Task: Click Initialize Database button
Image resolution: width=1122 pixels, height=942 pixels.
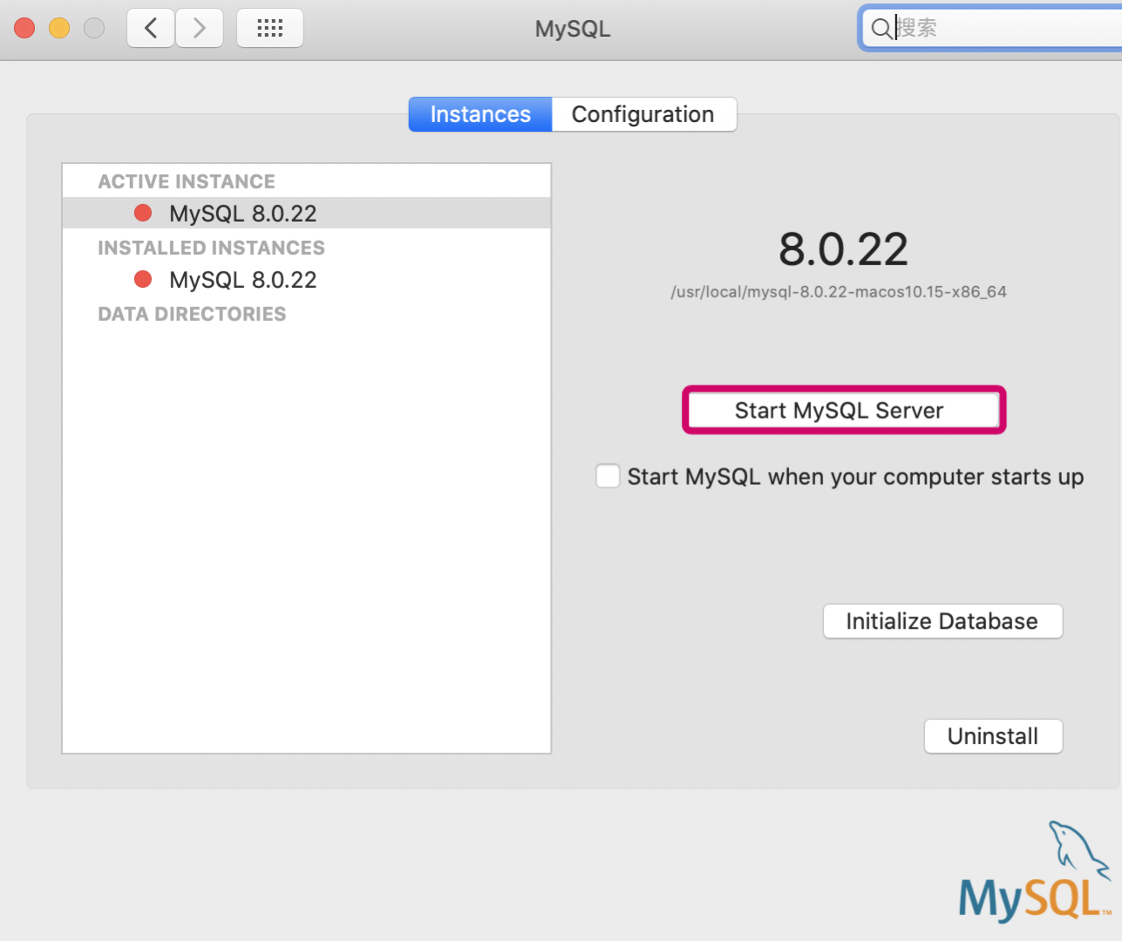Action: point(942,621)
